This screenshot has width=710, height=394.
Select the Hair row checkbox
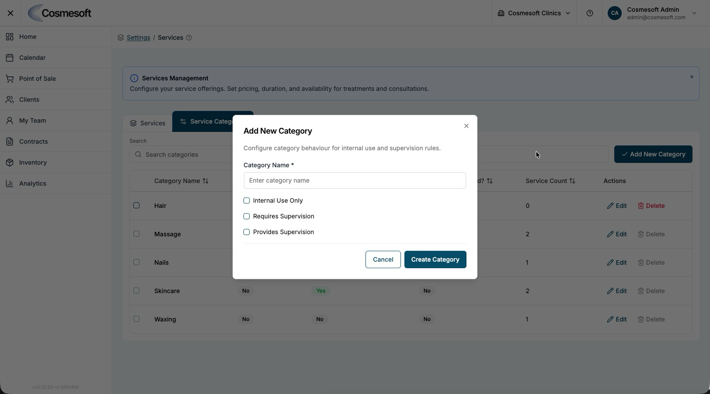(136, 205)
